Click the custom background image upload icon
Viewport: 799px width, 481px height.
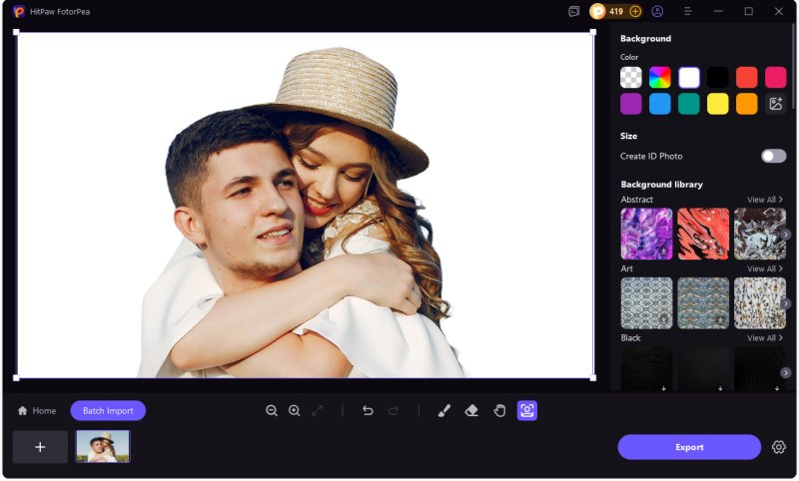(776, 105)
